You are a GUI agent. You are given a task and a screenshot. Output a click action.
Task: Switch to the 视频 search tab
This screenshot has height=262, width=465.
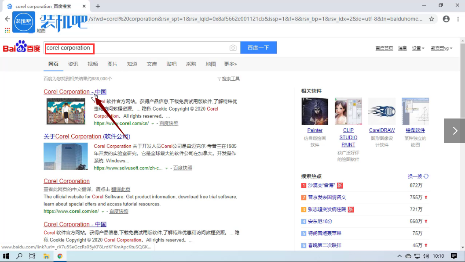(92, 64)
